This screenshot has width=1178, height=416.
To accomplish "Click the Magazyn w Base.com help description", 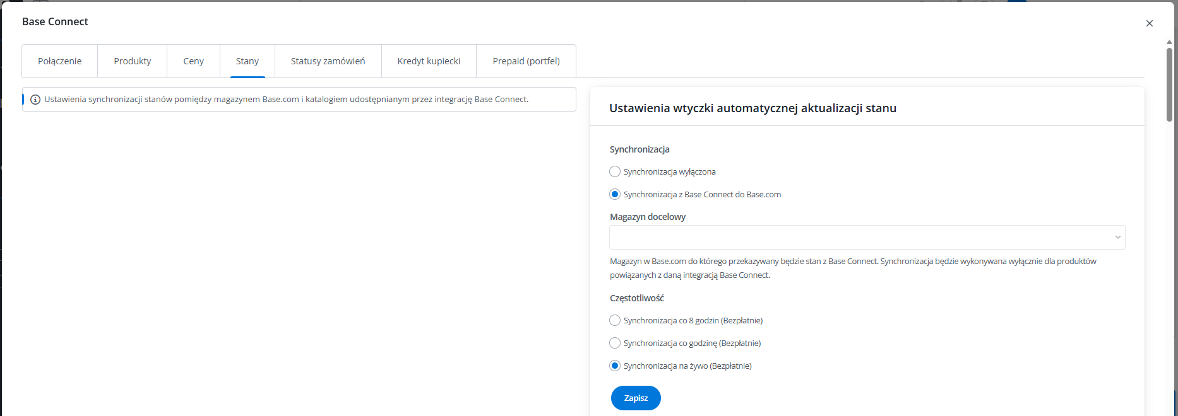I will point(853,268).
